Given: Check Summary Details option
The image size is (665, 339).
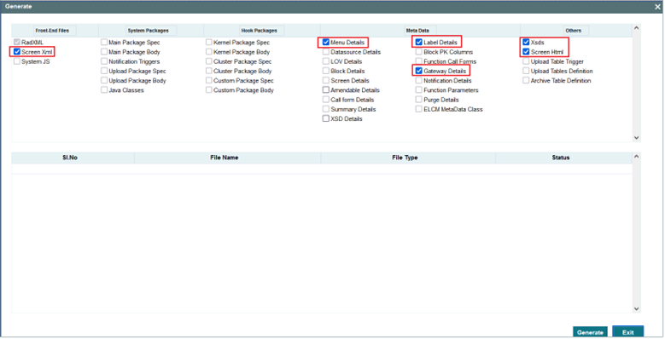Looking at the screenshot, I should 326,109.
